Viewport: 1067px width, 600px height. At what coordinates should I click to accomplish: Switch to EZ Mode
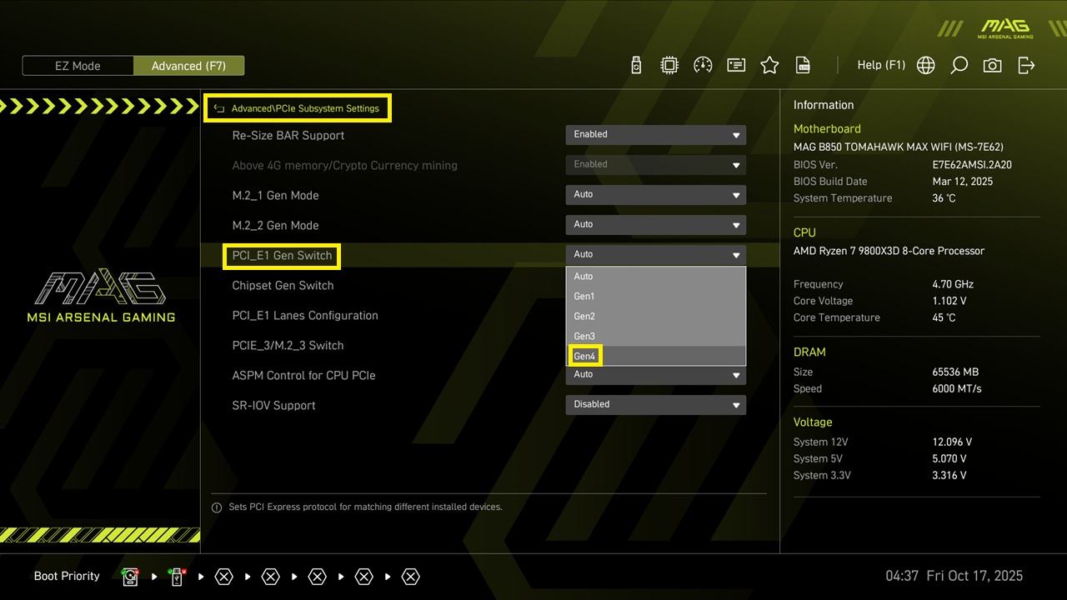point(78,66)
